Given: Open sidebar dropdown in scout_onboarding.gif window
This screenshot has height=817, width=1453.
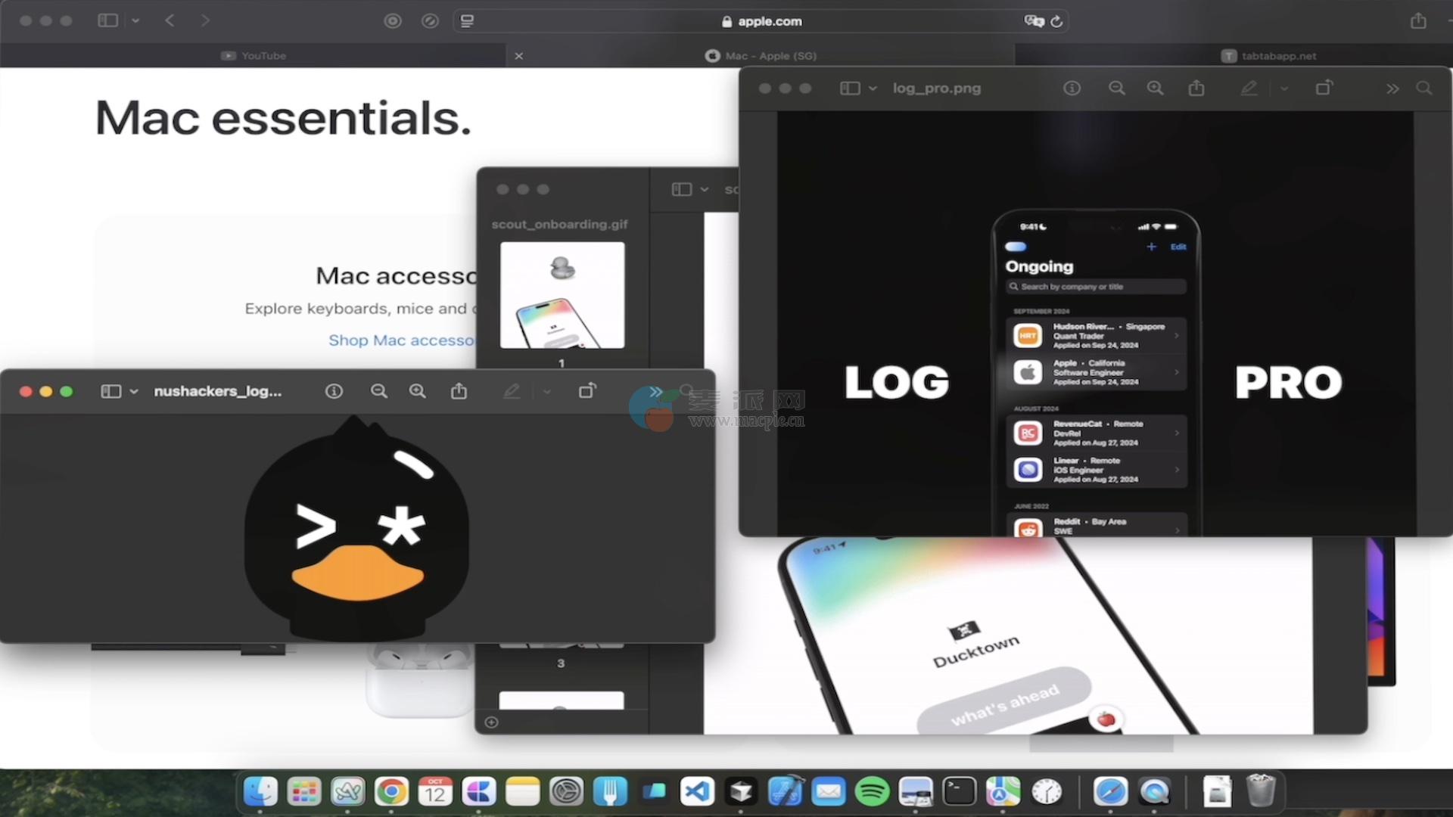Looking at the screenshot, I should click(705, 189).
